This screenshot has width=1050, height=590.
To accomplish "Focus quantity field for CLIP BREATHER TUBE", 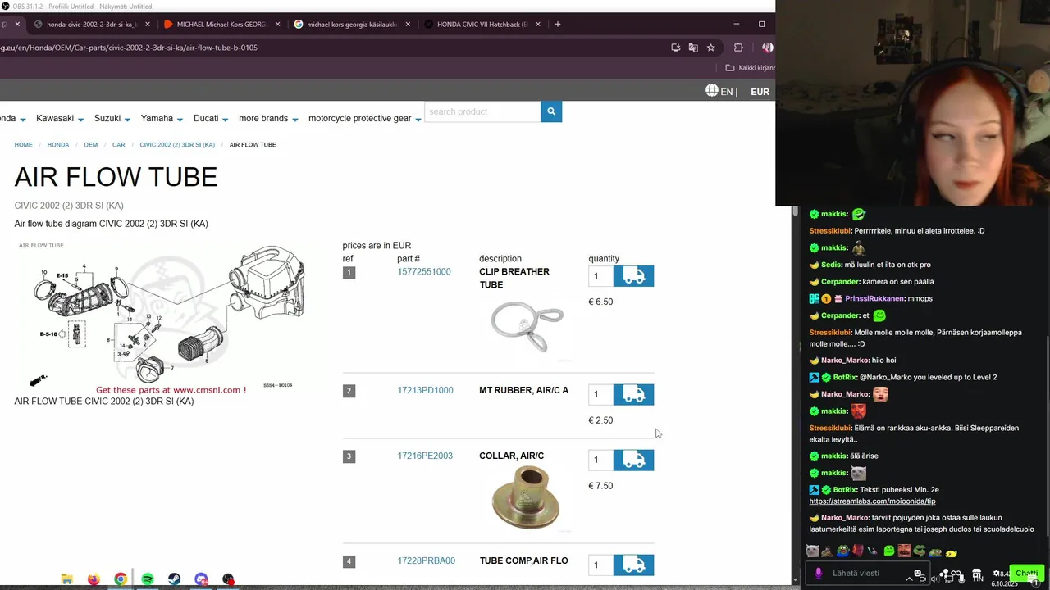I will pyautogui.click(x=600, y=276).
